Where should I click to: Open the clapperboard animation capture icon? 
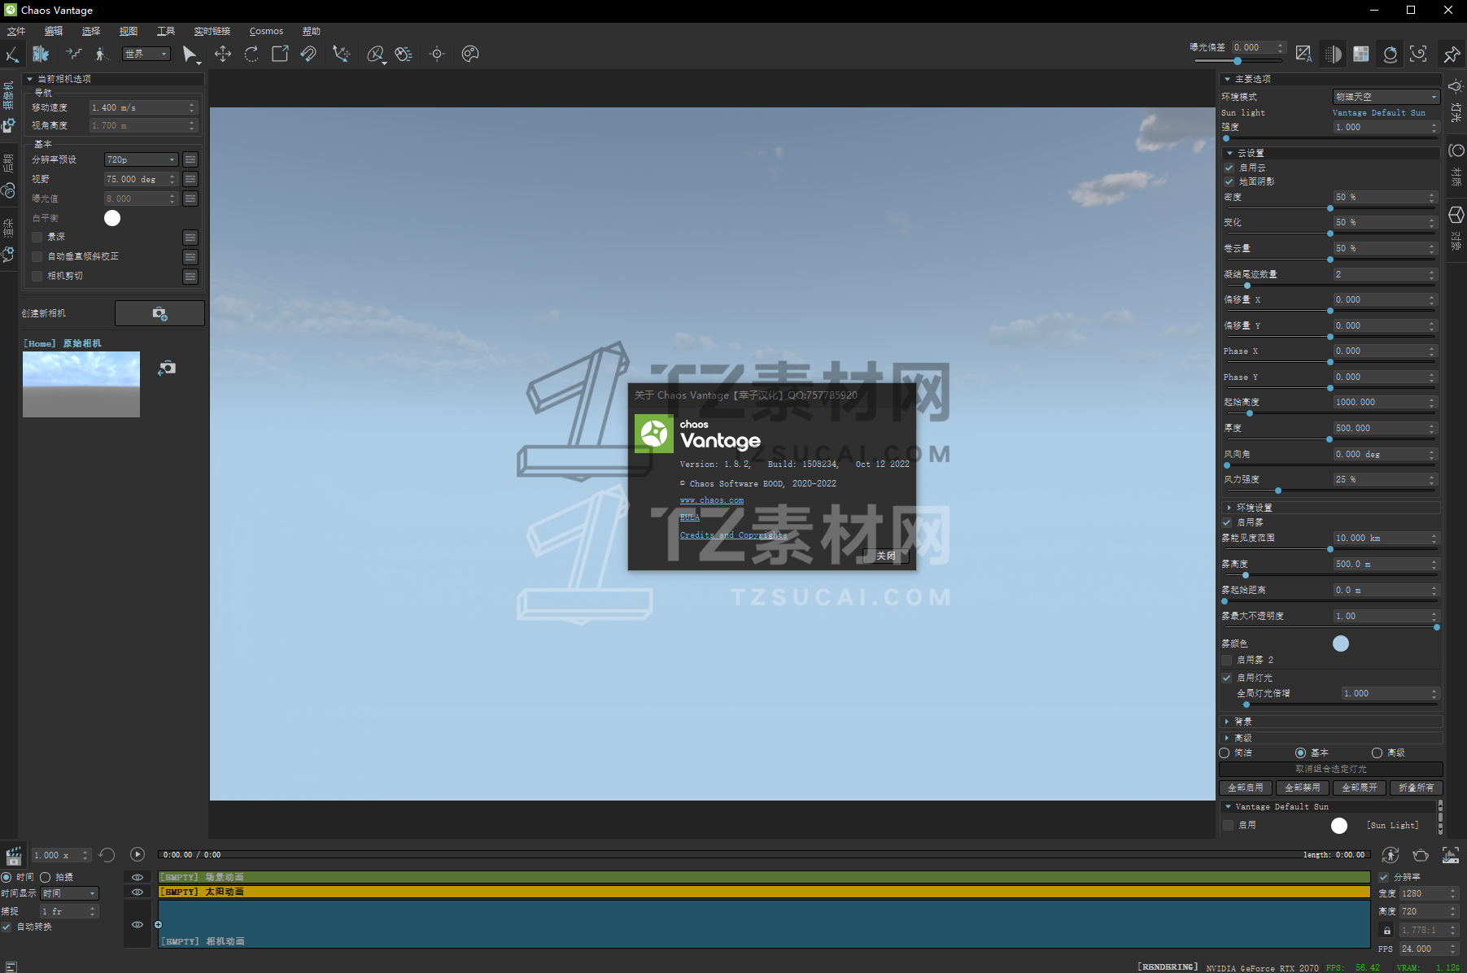pos(14,855)
